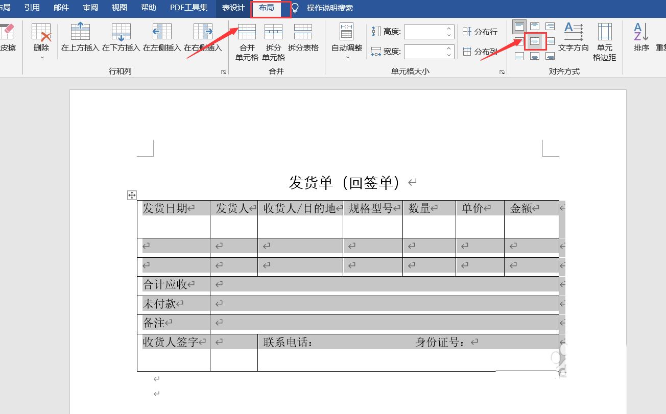
Task: Open the 删除 dropdown arrow
Action: click(x=42, y=57)
